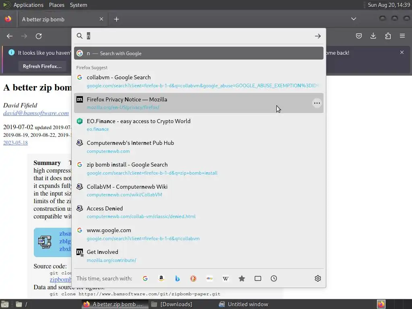The image size is (412, 309).
Task: Select 'n — Search with Google' suggestion
Action: point(199,54)
